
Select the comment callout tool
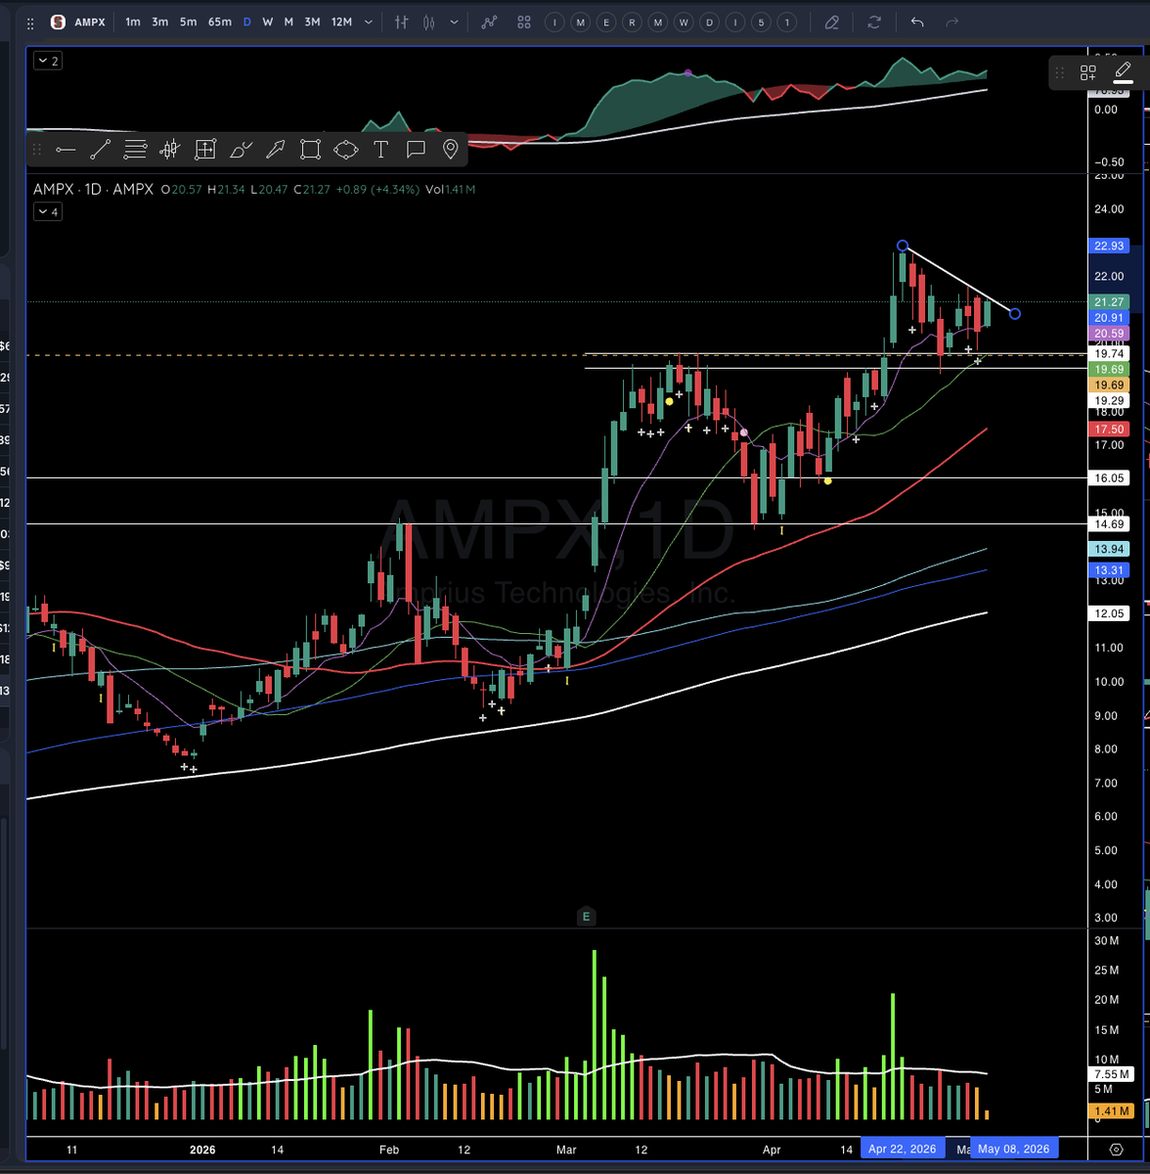tap(416, 150)
